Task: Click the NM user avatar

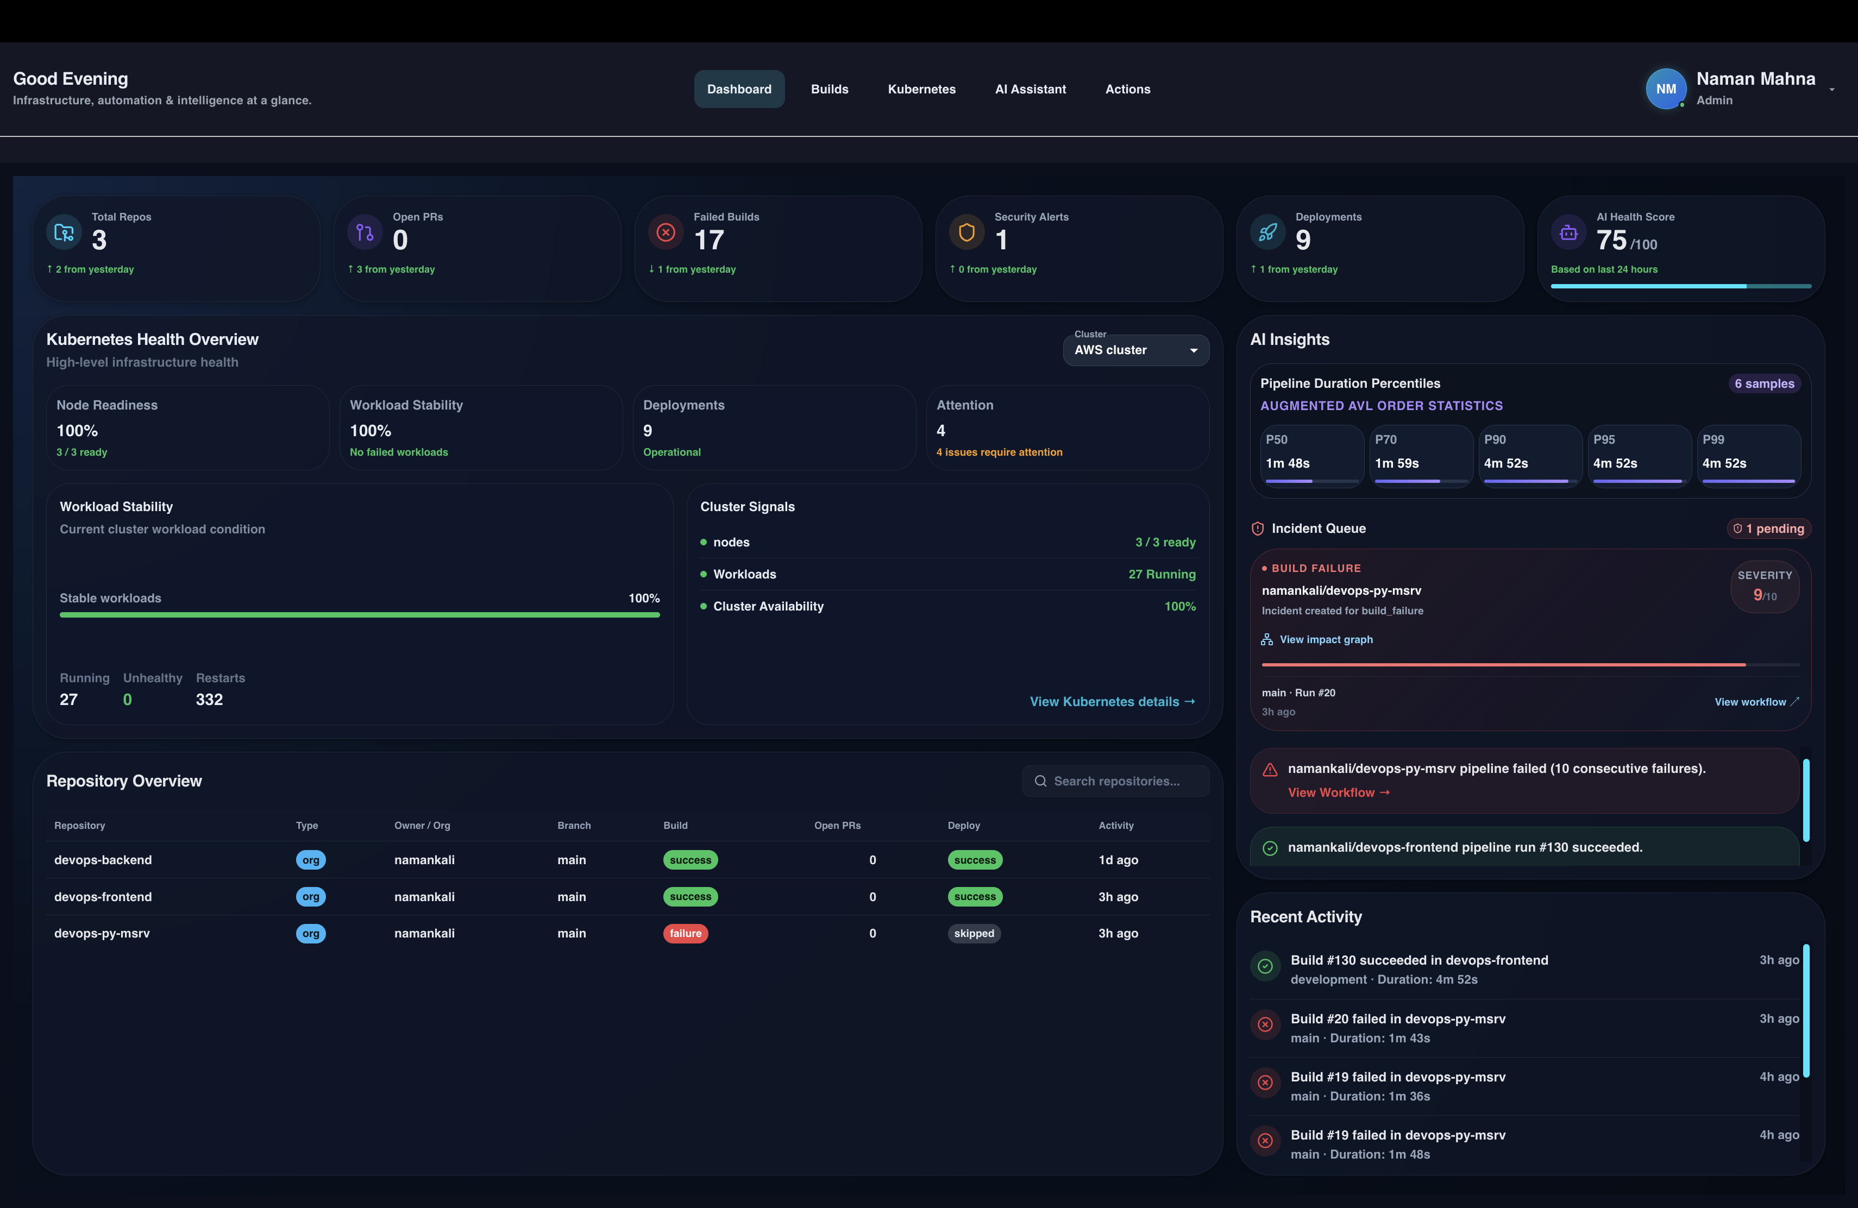Action: (1666, 89)
